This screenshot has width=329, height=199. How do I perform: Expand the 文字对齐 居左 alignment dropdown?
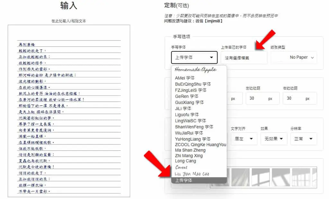[244, 139]
